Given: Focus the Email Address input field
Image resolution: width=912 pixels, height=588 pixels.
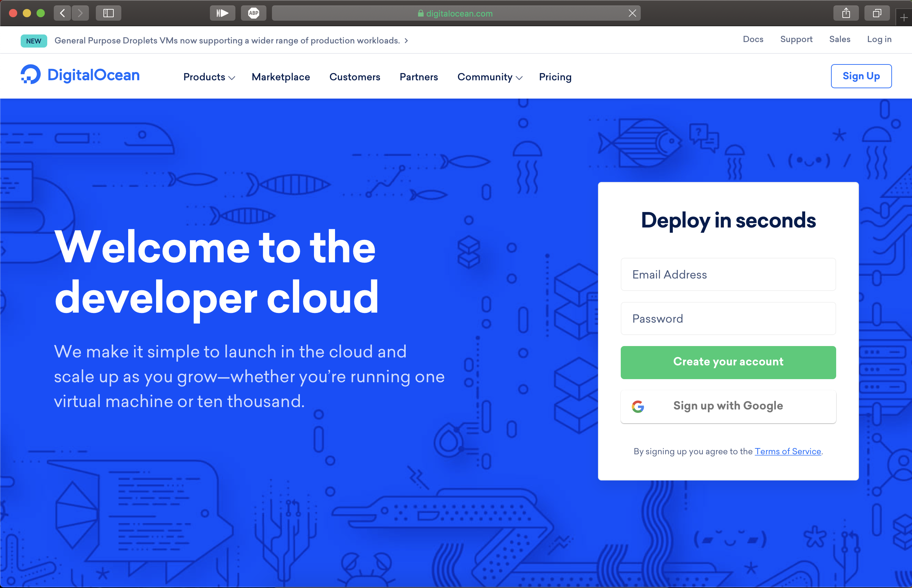Looking at the screenshot, I should point(728,275).
